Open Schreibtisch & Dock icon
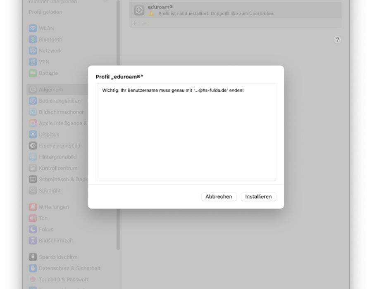The height and width of the screenshot is (289, 372). [x=33, y=179]
